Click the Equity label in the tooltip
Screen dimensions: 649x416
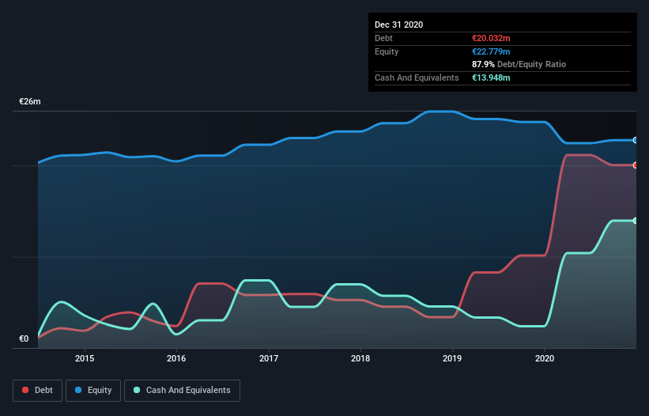(387, 51)
